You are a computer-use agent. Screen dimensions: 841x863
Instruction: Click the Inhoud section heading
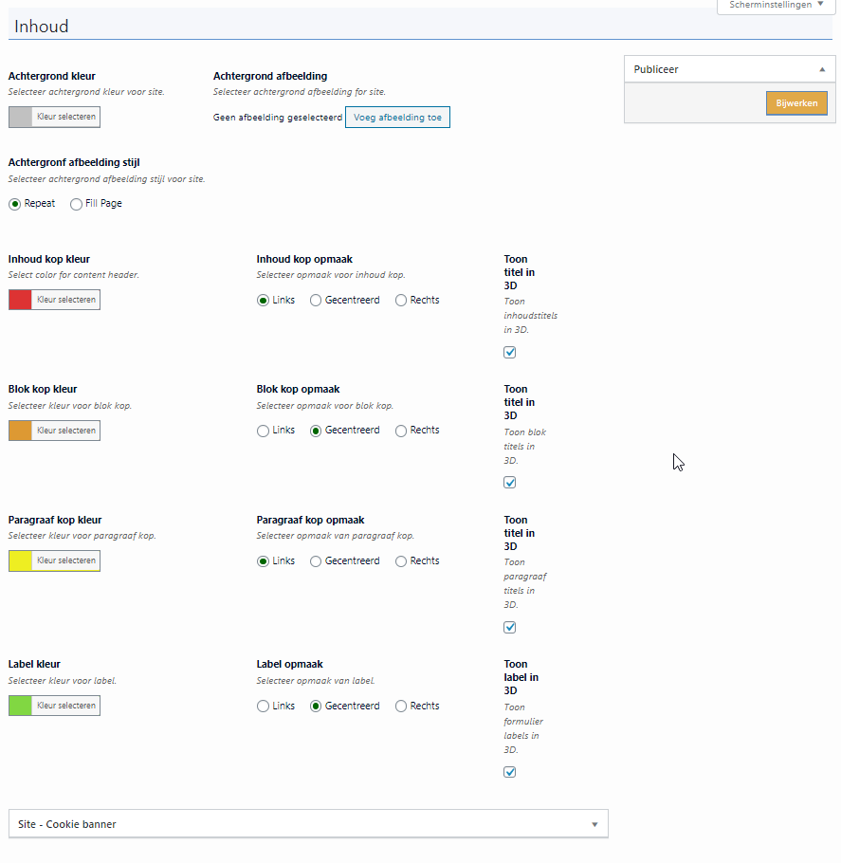42,27
